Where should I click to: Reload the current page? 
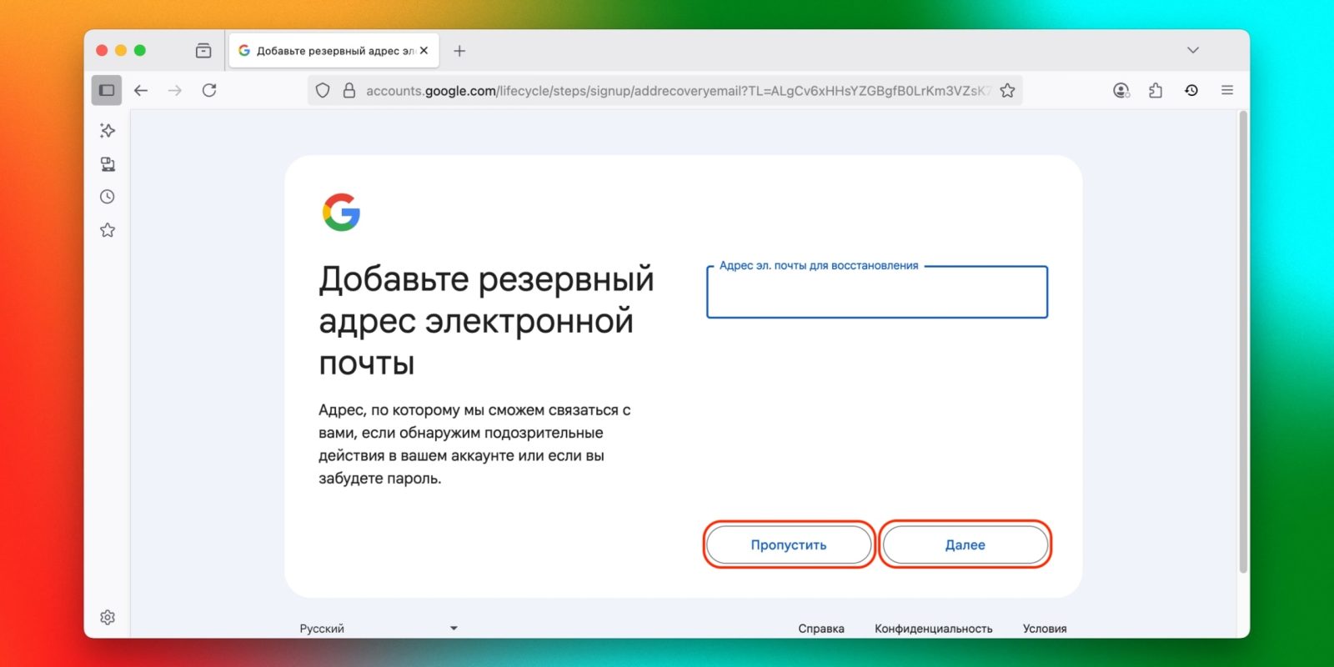coord(209,90)
